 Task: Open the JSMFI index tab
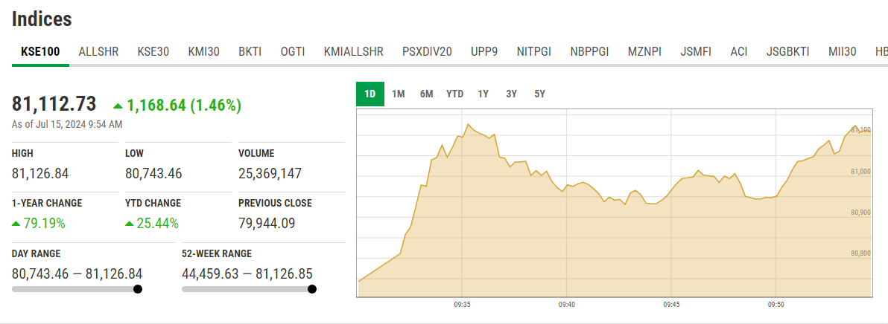pyautogui.click(x=696, y=52)
